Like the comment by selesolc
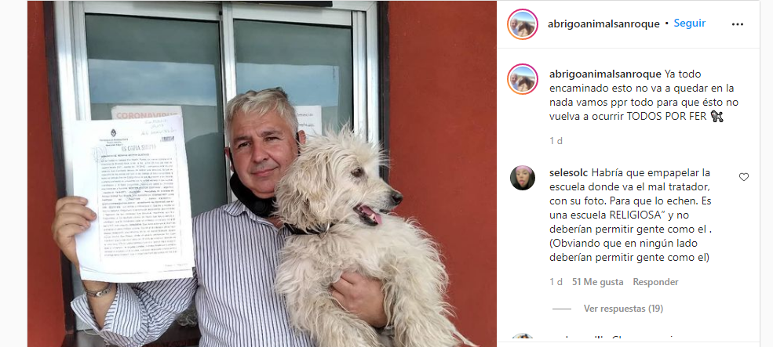Image resolution: width=773 pixels, height=347 pixels. point(743,177)
